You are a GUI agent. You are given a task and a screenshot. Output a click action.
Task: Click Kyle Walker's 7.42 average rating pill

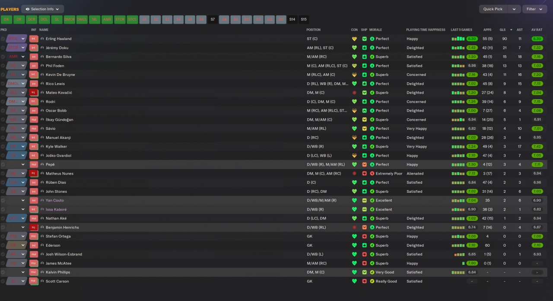click(537, 147)
